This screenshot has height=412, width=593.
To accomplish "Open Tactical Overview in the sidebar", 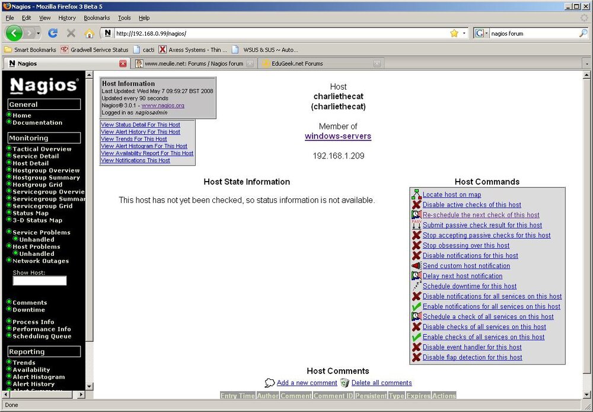I will pyautogui.click(x=42, y=149).
